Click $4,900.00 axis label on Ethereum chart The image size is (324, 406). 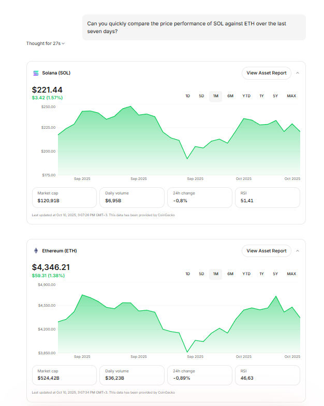(47, 285)
